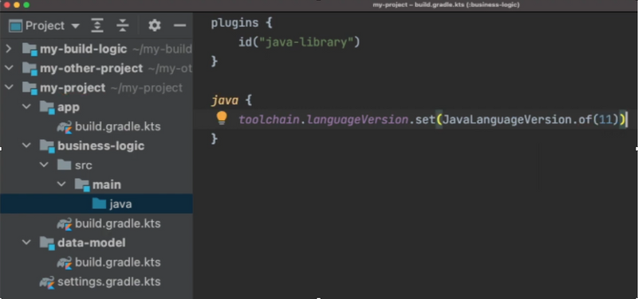Click the Gradle icon of data-model build.gradle.kts
Image resolution: width=638 pixels, height=299 pixels.
(x=65, y=262)
